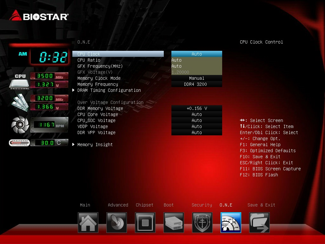Click the grayed GFX Voltage 1.20000 value
The width and height of the screenshot is (325, 244).
click(x=197, y=72)
